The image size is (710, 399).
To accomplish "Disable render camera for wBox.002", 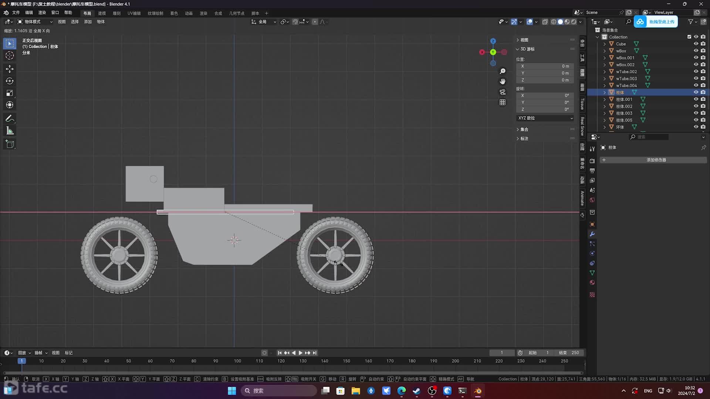I will [703, 65].
